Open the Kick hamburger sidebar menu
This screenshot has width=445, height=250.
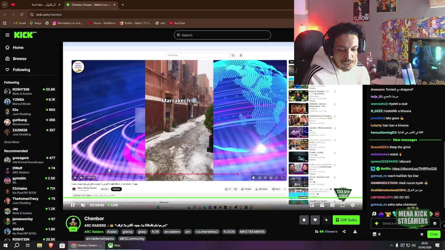7,35
